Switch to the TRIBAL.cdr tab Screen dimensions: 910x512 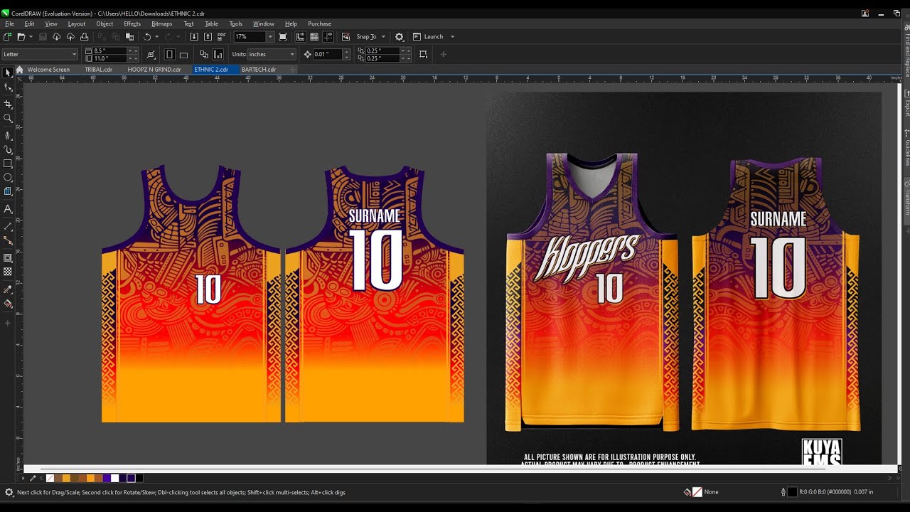99,70
